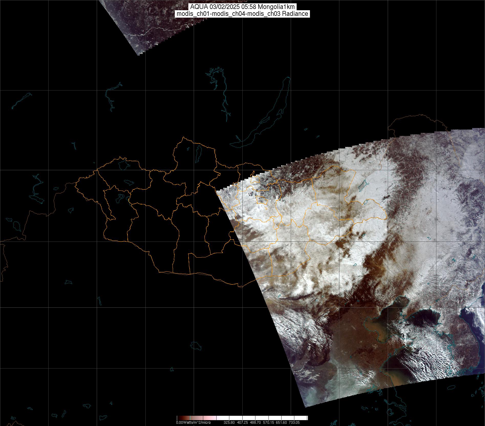Select the 407.25 colorbar value
The image size is (485, 426).
(x=243, y=423)
